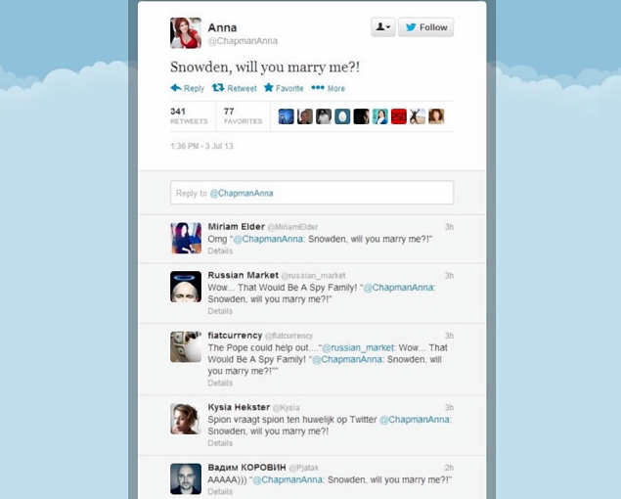This screenshot has width=621, height=499.
Task: Open Miriam Elder's profile name
Action: [x=236, y=227]
